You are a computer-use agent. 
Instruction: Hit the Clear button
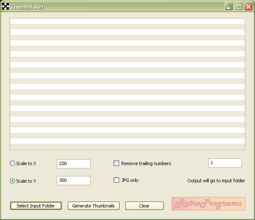coord(144,206)
